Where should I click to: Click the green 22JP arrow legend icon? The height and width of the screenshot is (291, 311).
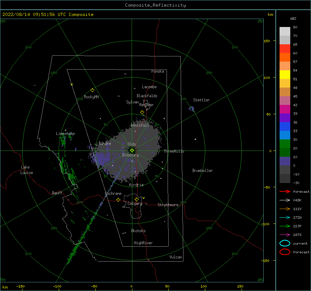tap(285, 226)
